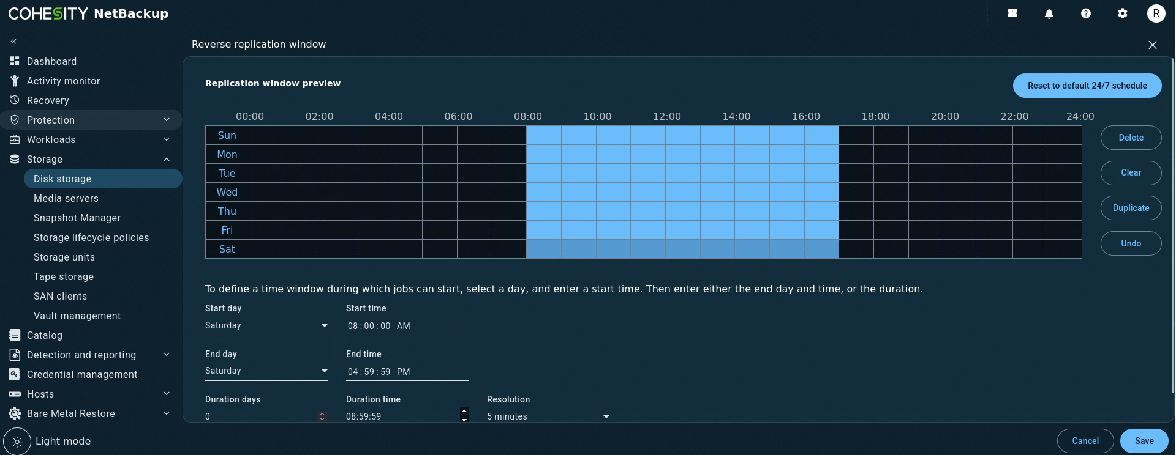Open the Start day dropdown
This screenshot has width=1176, height=455.
point(266,326)
